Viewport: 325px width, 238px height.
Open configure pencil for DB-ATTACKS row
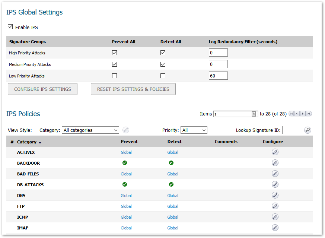(x=275, y=184)
